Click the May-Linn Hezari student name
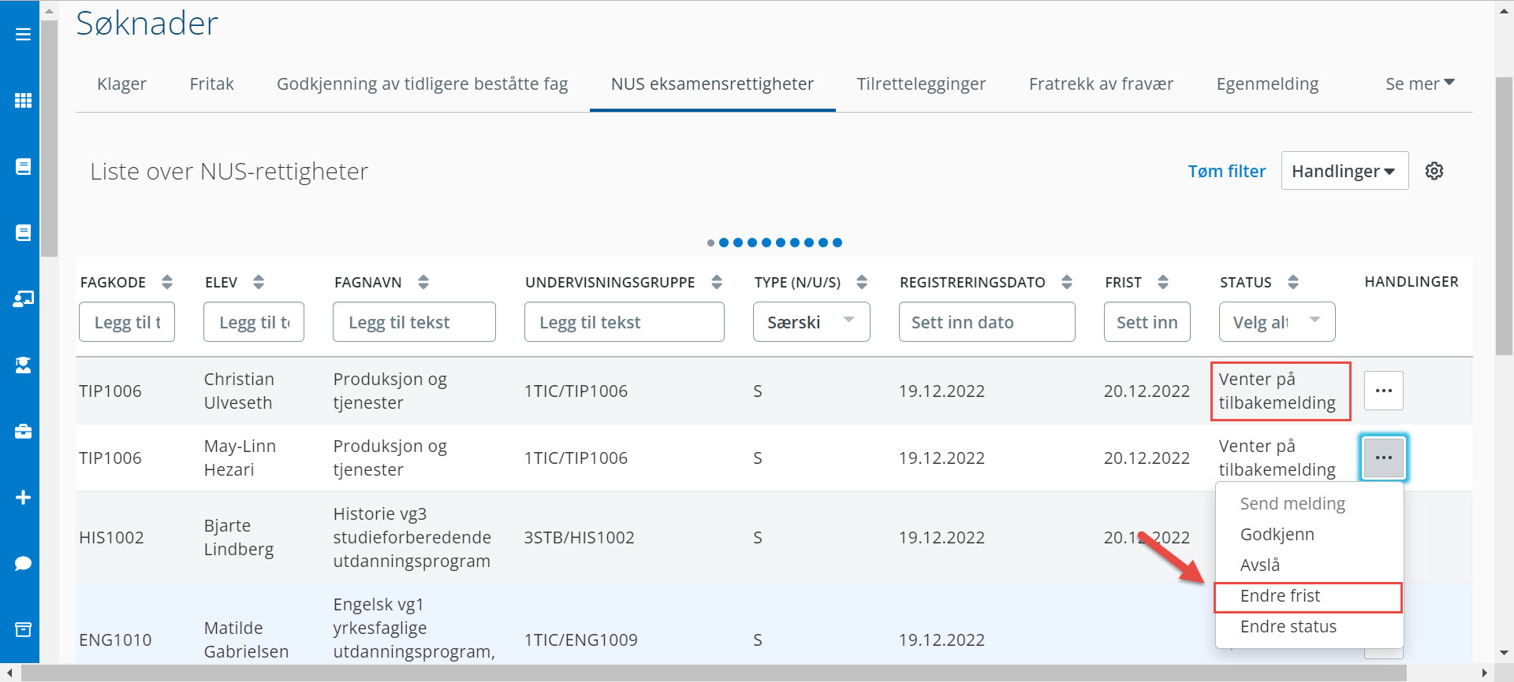1514x682 pixels. pyautogui.click(x=240, y=458)
